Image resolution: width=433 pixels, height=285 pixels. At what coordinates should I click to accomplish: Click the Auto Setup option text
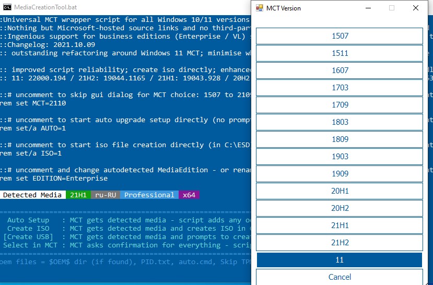click(28, 220)
